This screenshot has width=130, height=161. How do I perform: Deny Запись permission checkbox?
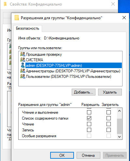pyautogui.click(x=108, y=130)
